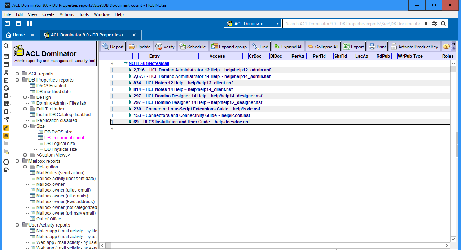Open the search scope dropdown ACL Dominator

pos(253,24)
